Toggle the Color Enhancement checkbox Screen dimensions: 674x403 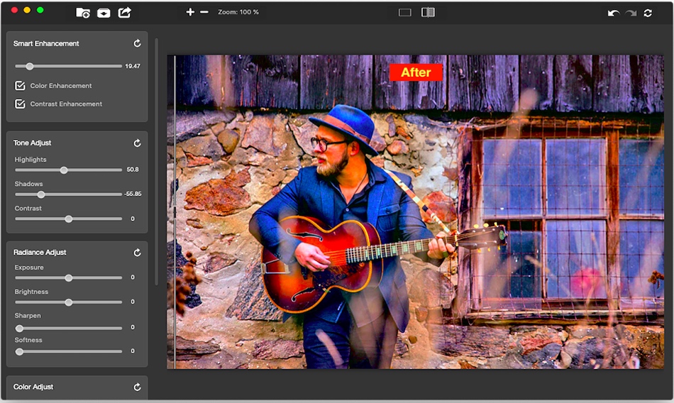click(x=20, y=86)
